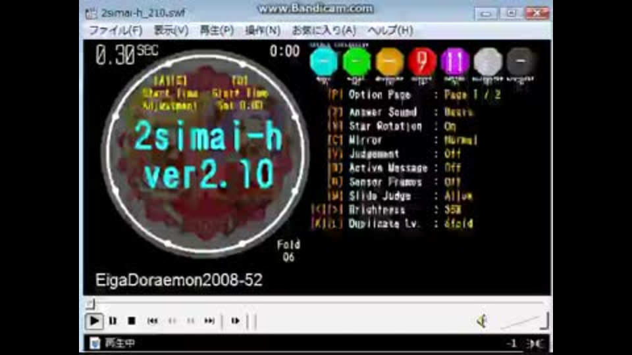Close the player window

(x=537, y=14)
